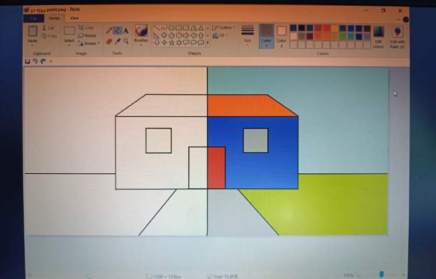Collapse the ribbon with the chevron
The width and height of the screenshot is (436, 279).
(x=398, y=20)
